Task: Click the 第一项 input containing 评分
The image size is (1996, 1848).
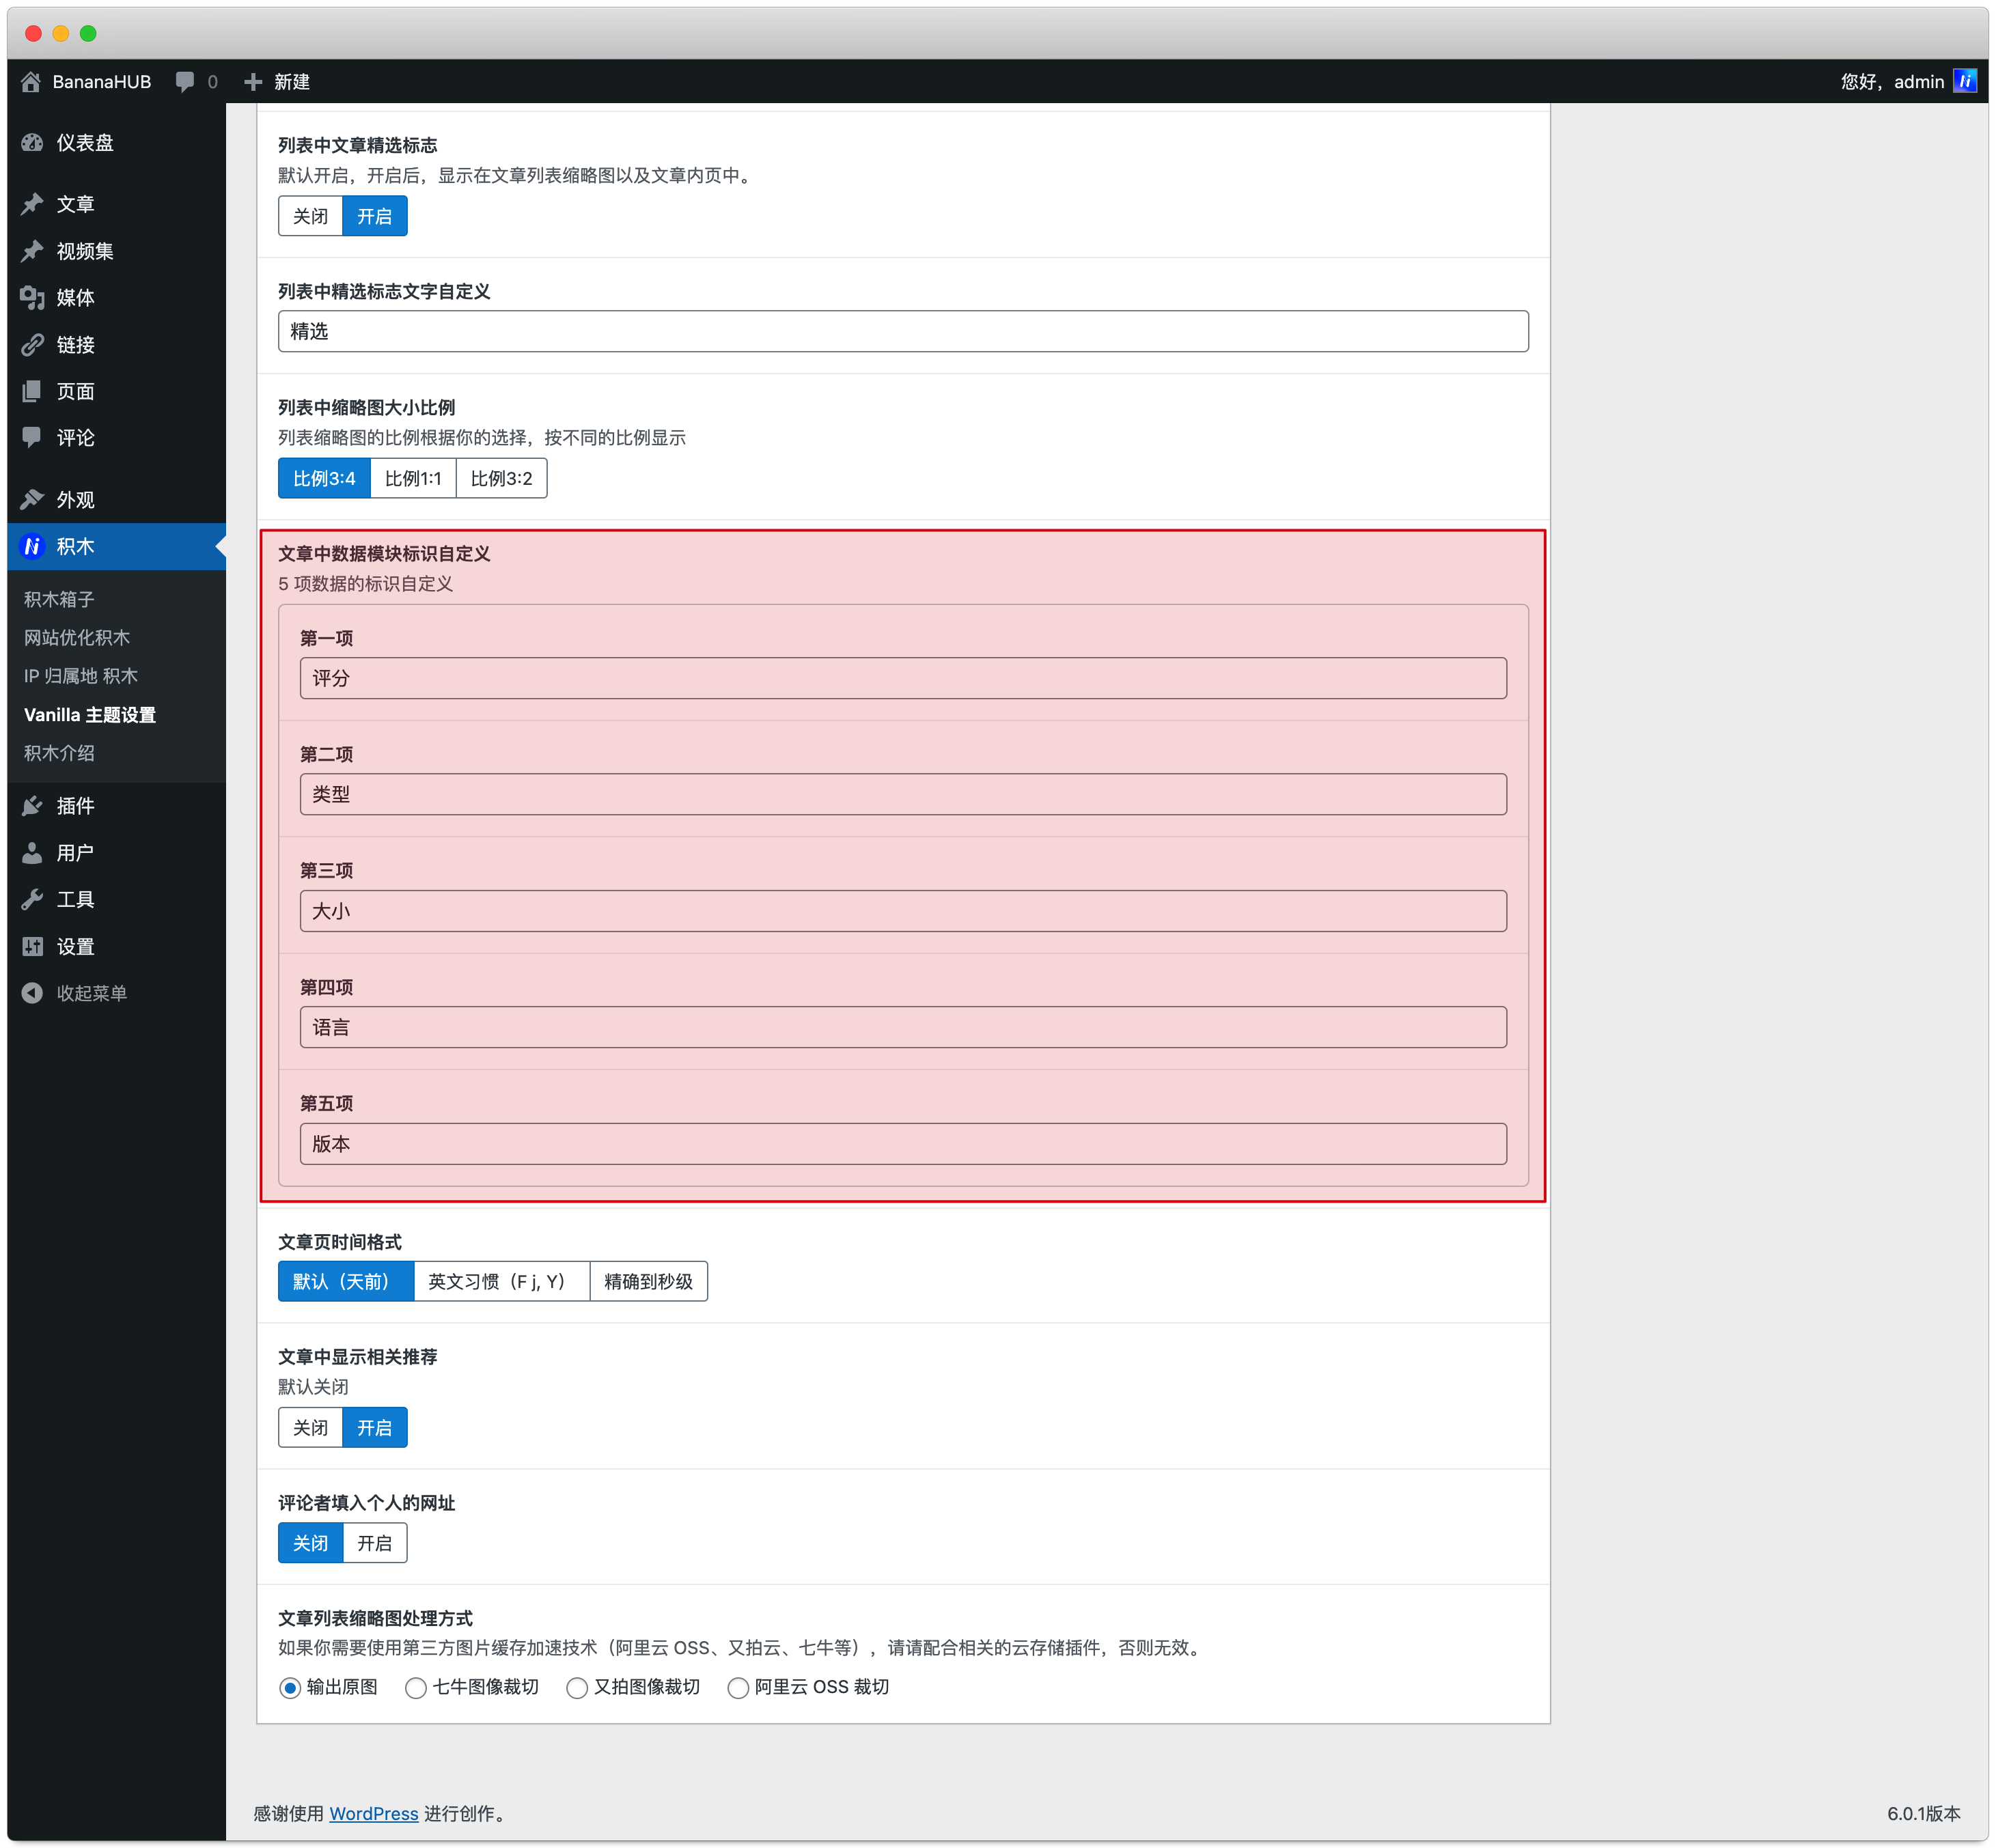Action: point(903,678)
